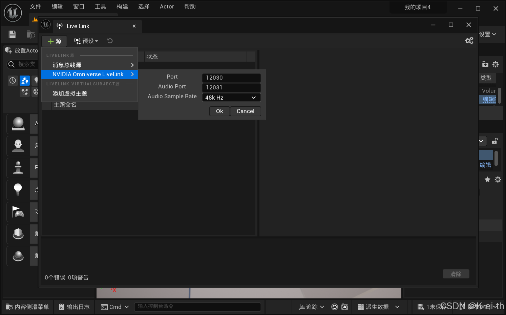Click the 编辑 link in details panel

(485, 165)
